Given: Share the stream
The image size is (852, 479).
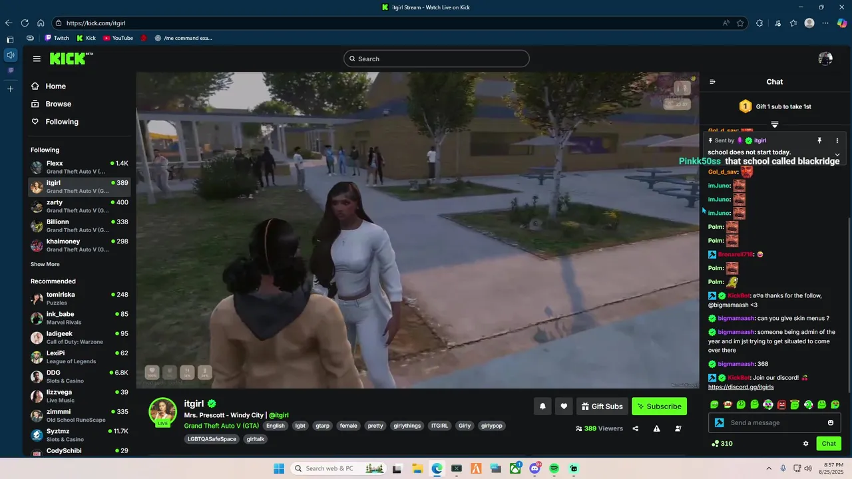Looking at the screenshot, I should point(635,428).
